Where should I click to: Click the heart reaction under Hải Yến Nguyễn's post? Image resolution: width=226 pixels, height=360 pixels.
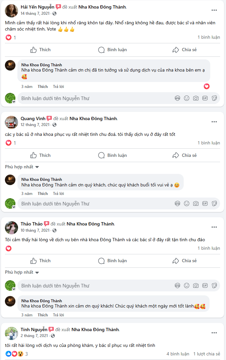(8, 37)
